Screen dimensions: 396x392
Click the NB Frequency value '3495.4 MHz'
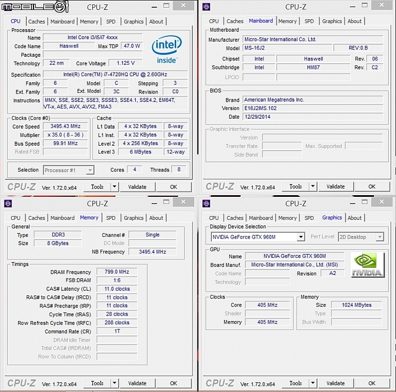point(152,252)
